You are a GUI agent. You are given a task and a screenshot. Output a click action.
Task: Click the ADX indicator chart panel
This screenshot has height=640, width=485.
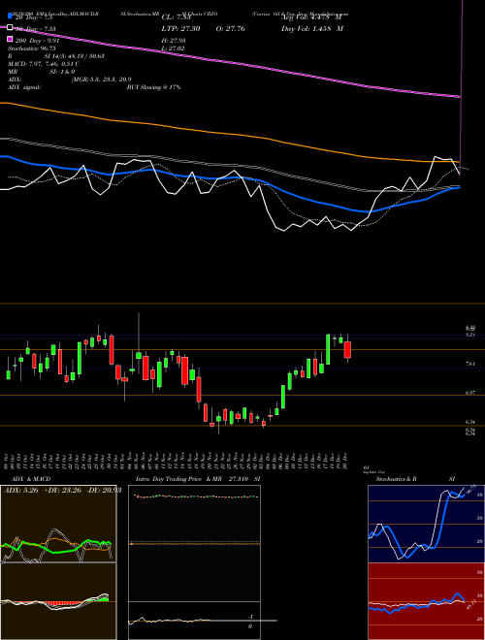coord(58,524)
